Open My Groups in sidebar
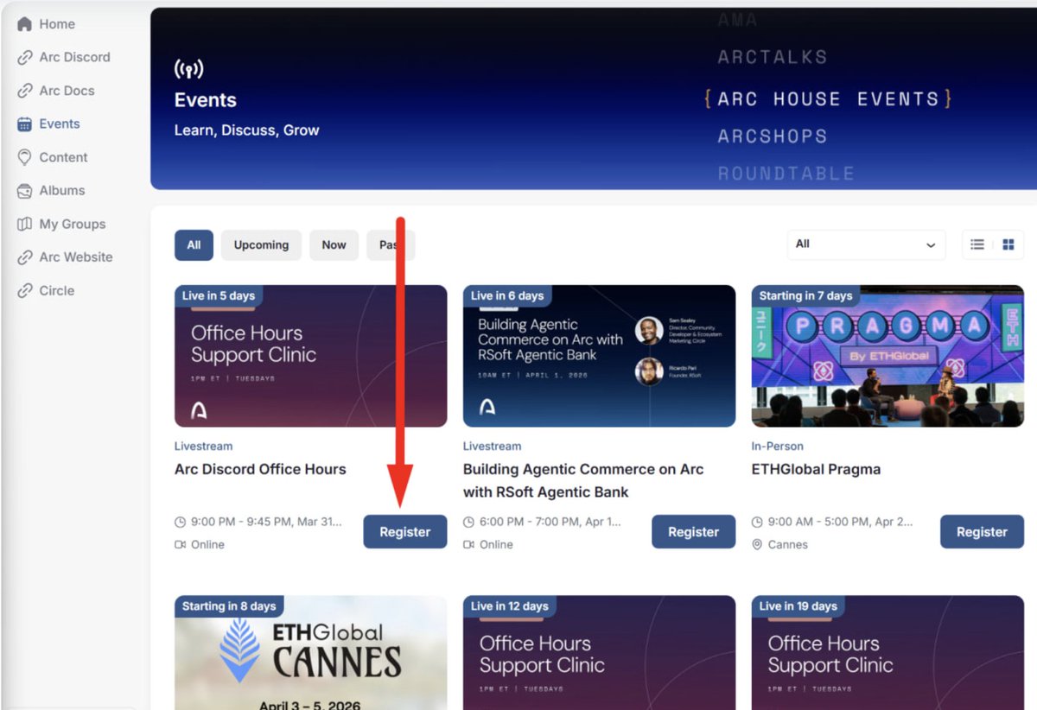Screen dimensions: 1037x710 [x=72, y=224]
